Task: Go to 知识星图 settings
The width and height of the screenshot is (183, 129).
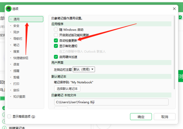Action: click(19, 96)
